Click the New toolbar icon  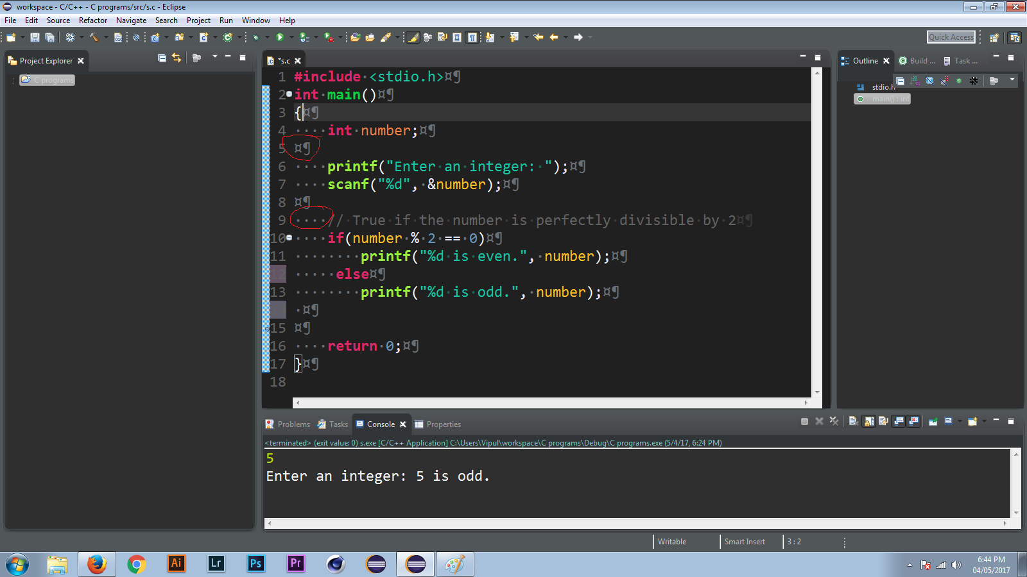click(11, 37)
